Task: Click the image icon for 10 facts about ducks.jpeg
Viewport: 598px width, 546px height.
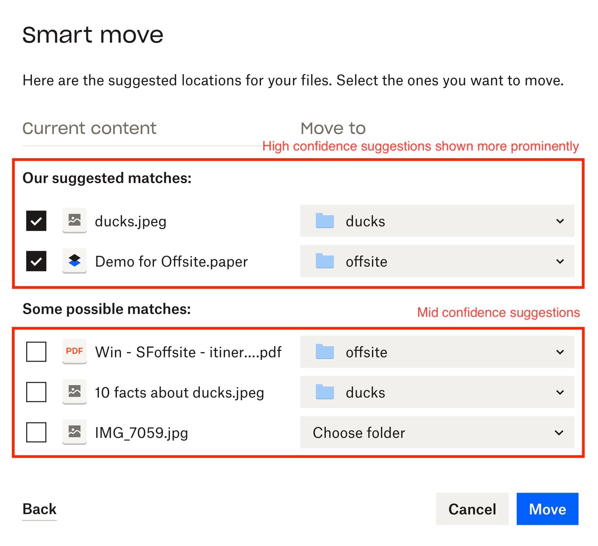Action: tap(74, 392)
